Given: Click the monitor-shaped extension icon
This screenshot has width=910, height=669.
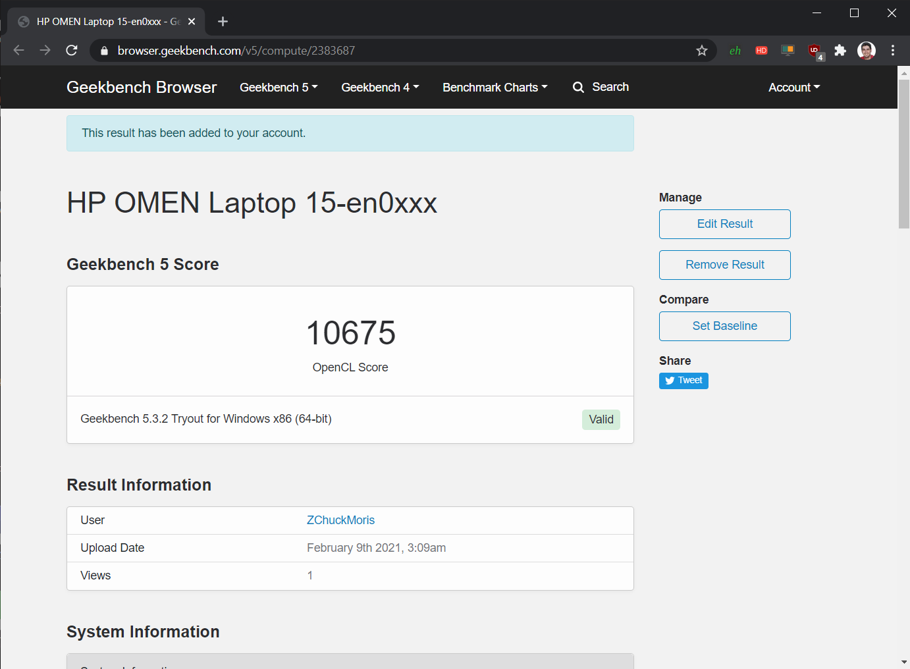Looking at the screenshot, I should pyautogui.click(x=788, y=51).
